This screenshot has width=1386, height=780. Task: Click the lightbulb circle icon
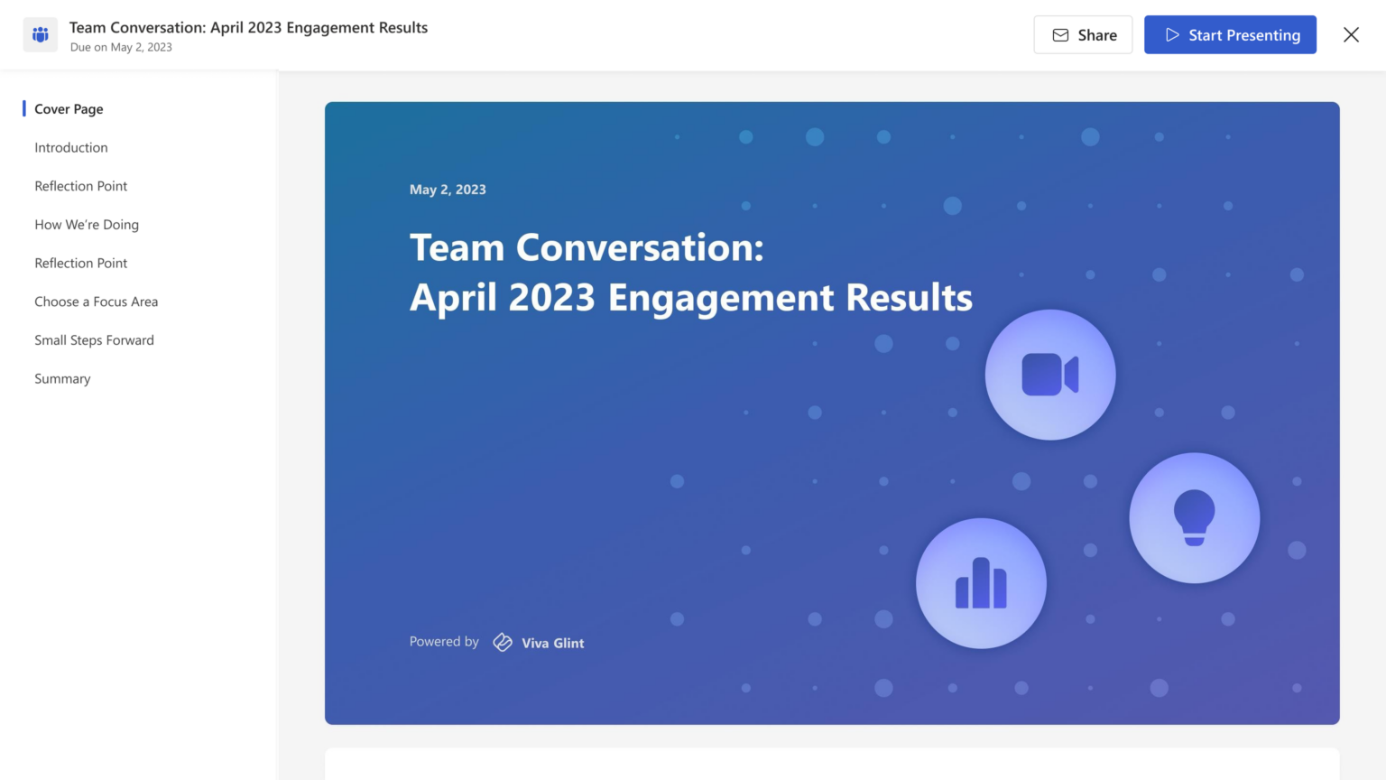(1194, 517)
